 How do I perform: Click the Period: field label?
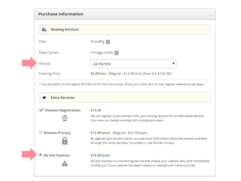pos(45,64)
